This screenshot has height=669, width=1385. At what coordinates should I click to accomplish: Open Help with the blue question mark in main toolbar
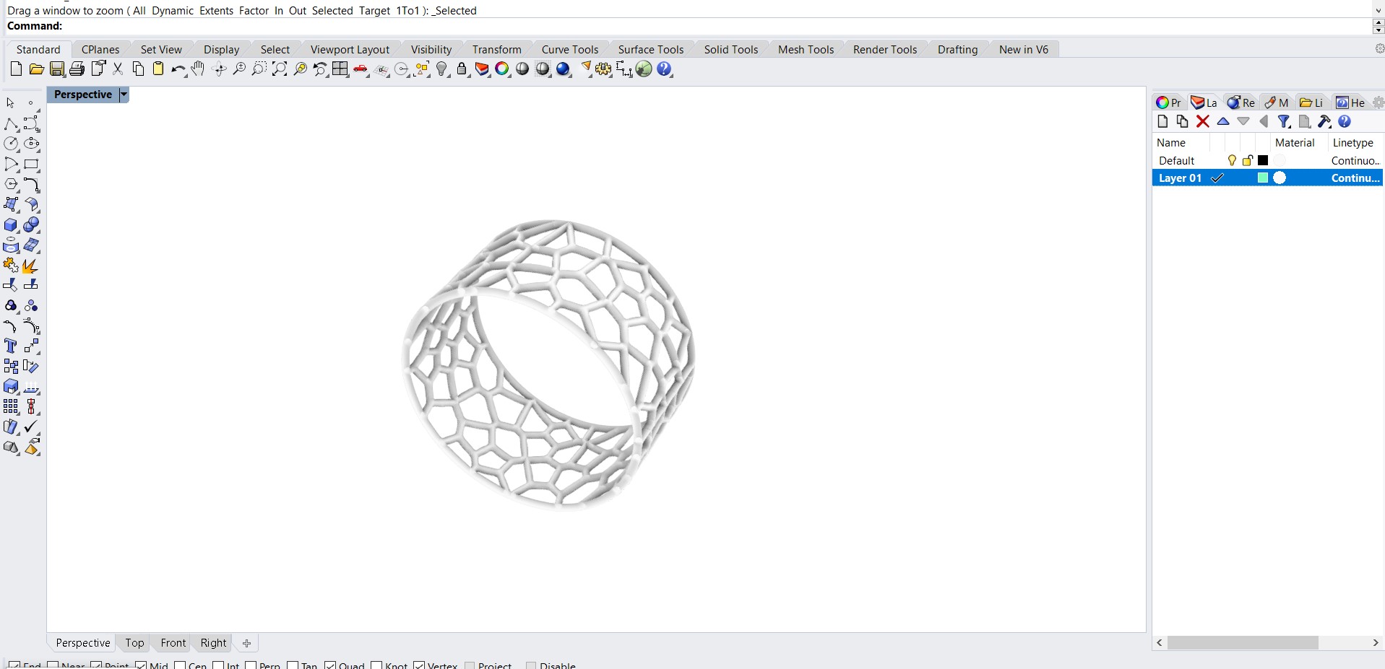[x=665, y=69]
